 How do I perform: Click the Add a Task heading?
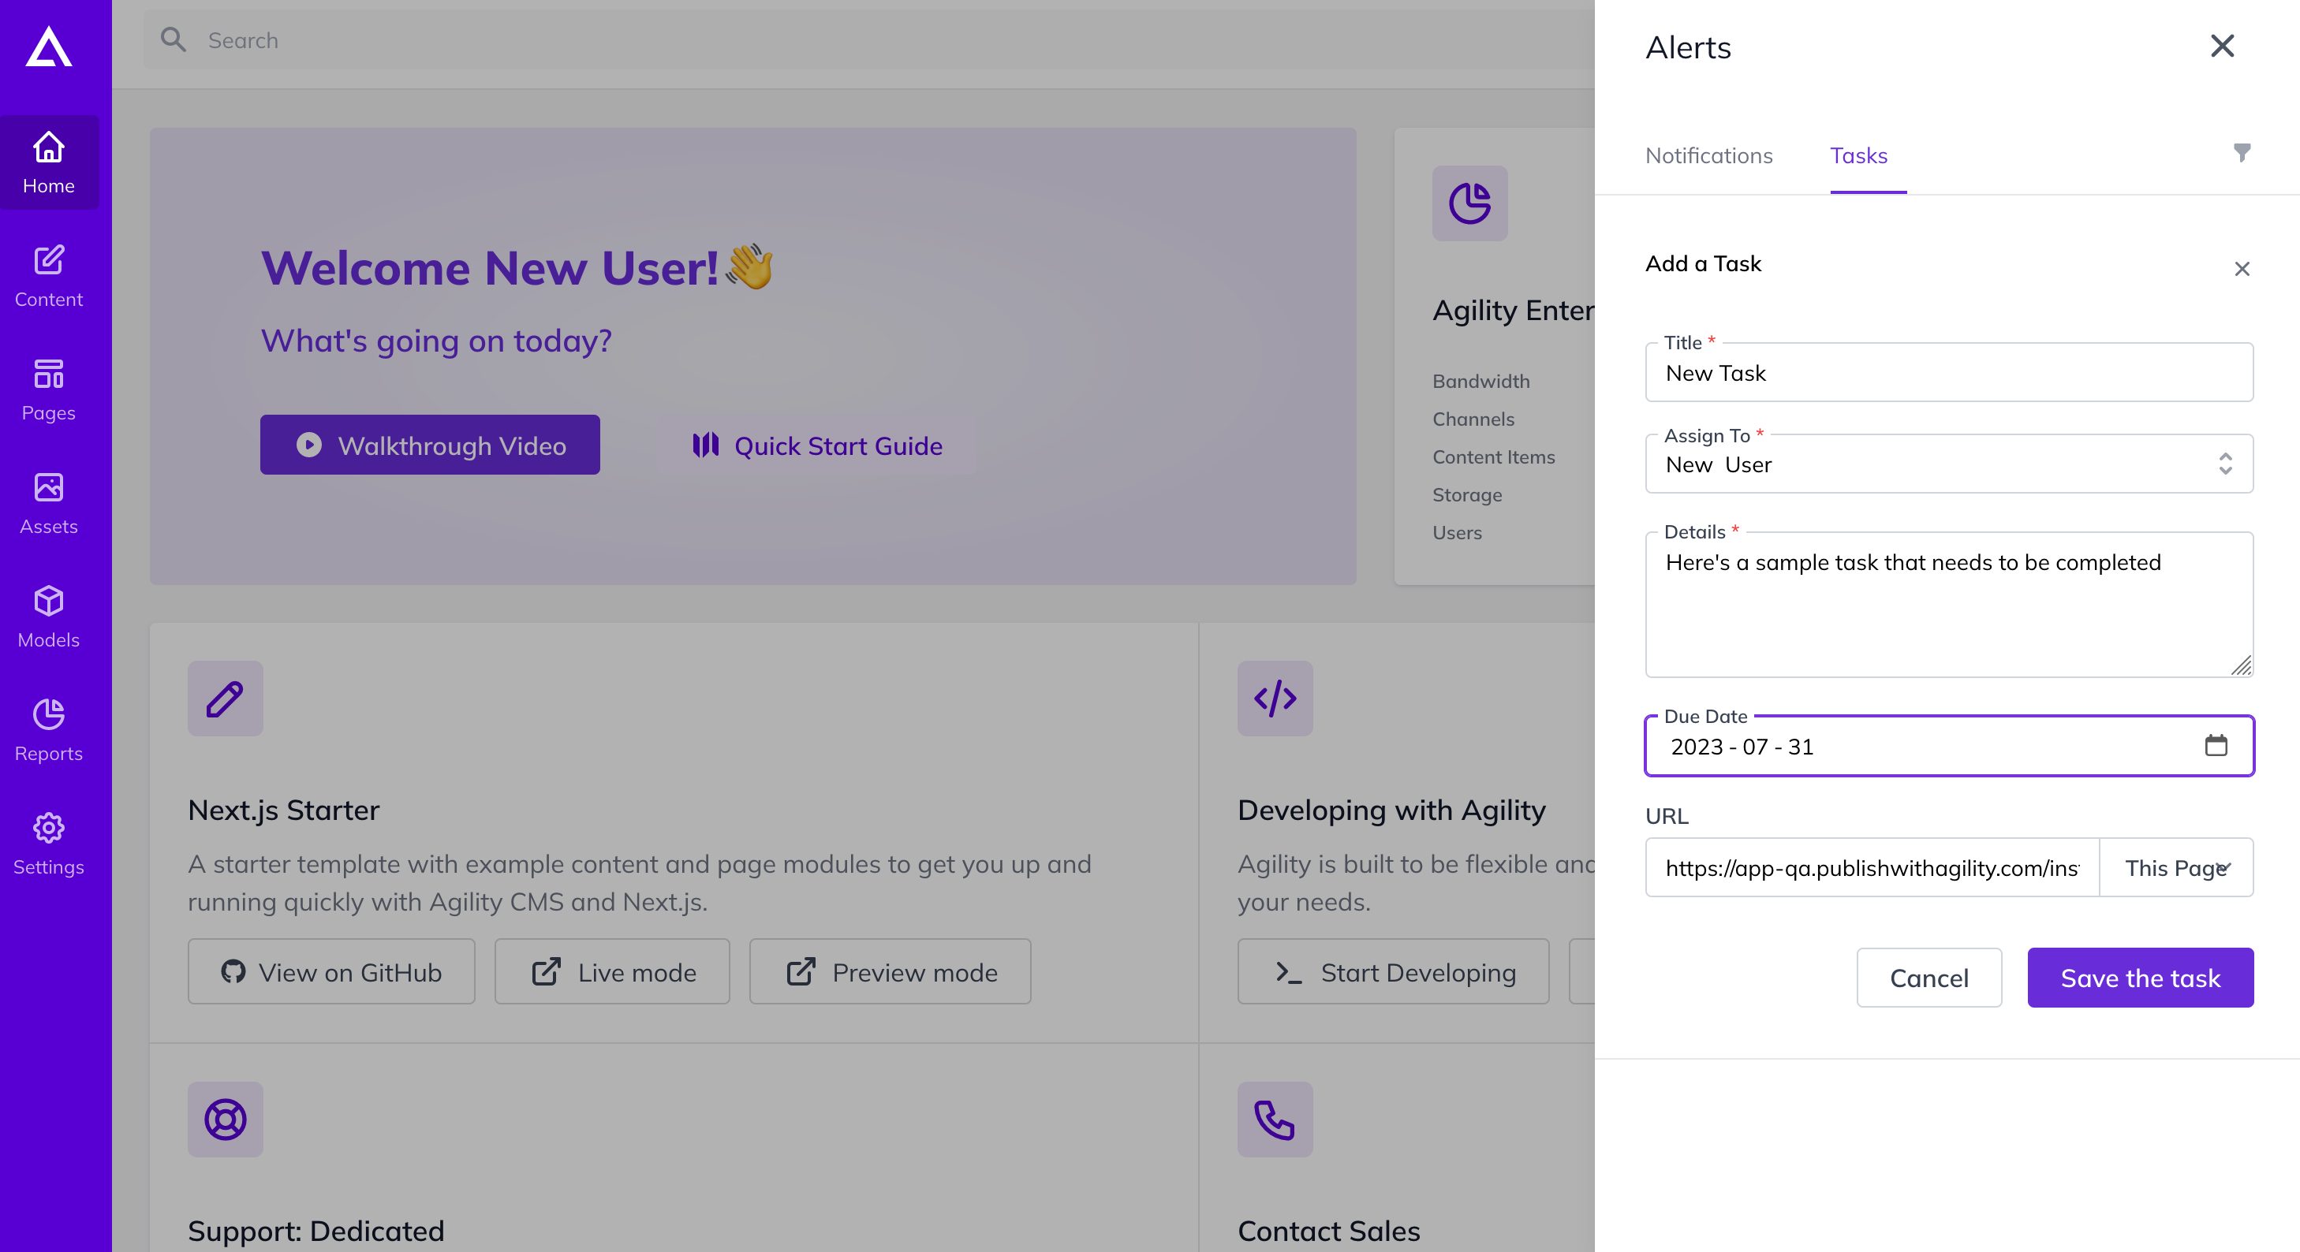(x=1703, y=263)
